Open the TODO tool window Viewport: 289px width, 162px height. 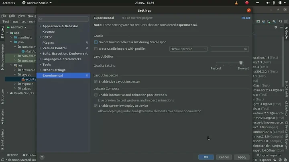12,155
